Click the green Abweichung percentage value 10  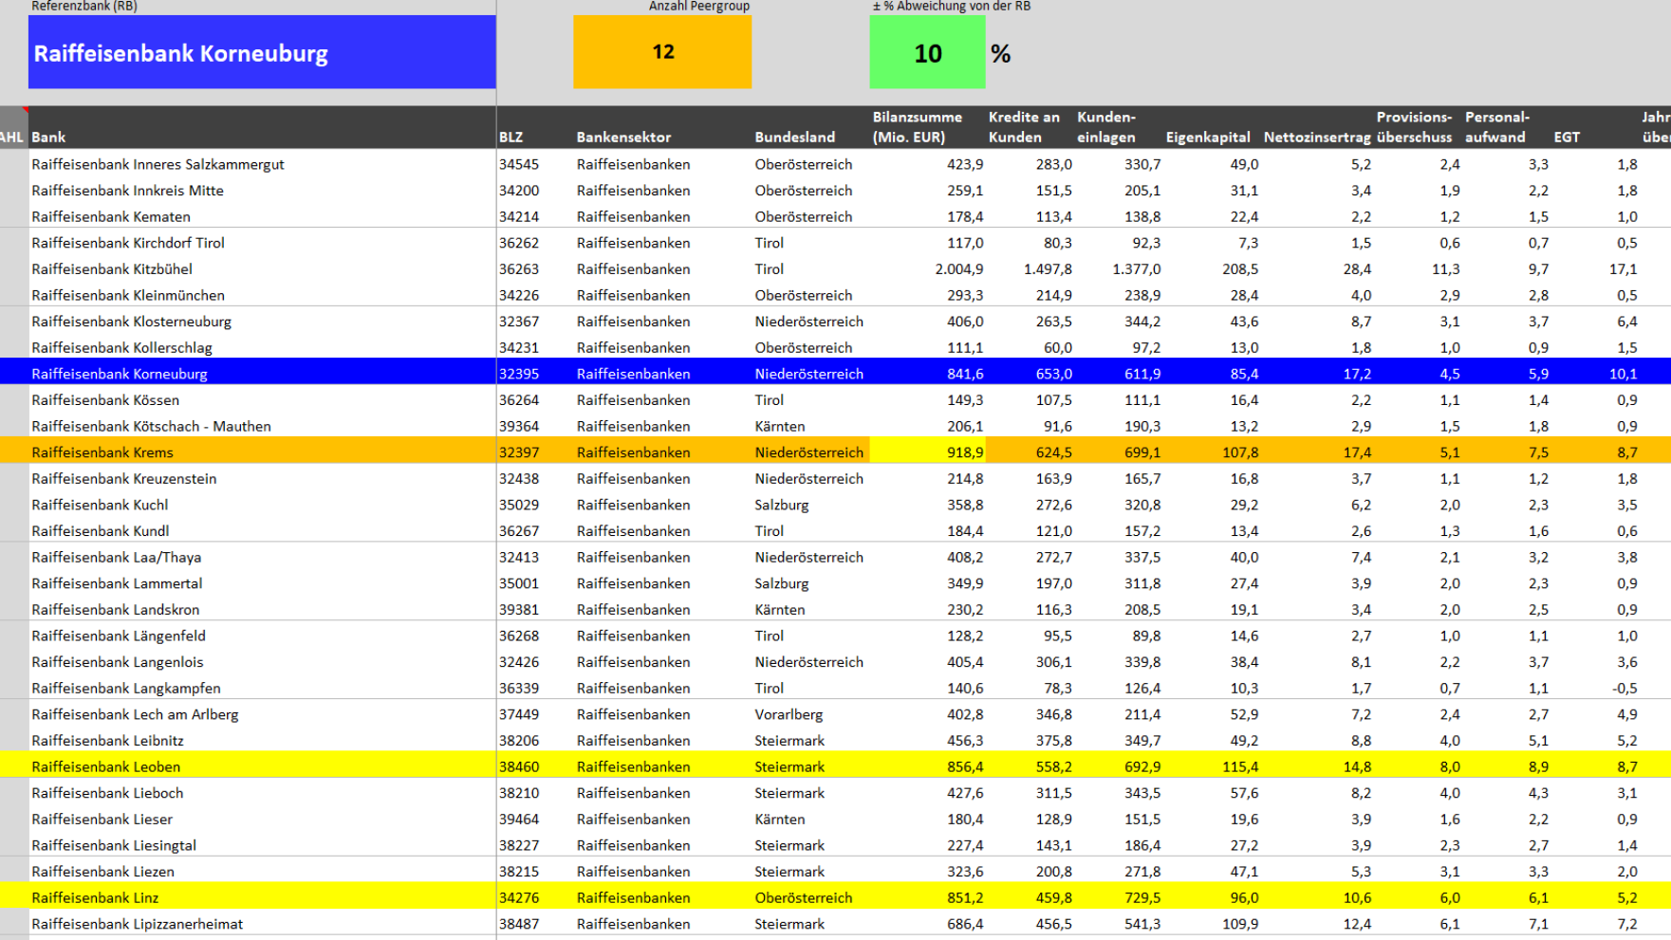tap(925, 53)
